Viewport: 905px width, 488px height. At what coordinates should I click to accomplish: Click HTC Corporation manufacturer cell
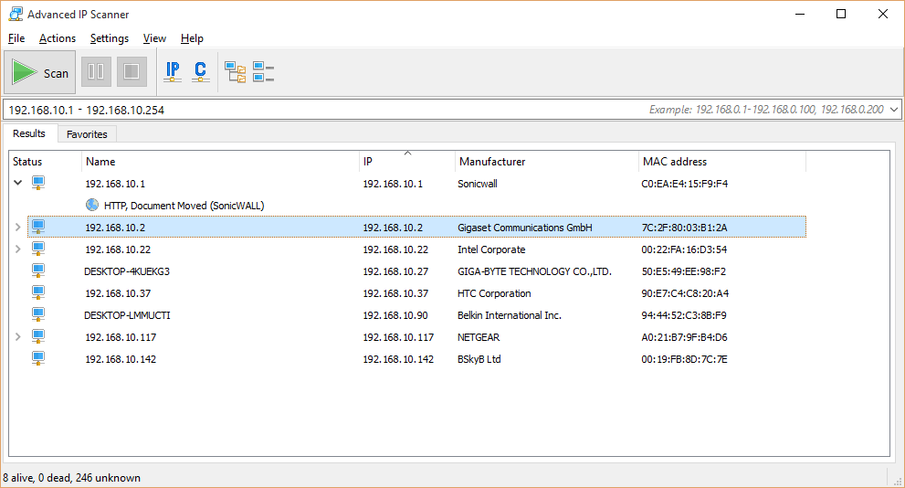click(x=494, y=293)
